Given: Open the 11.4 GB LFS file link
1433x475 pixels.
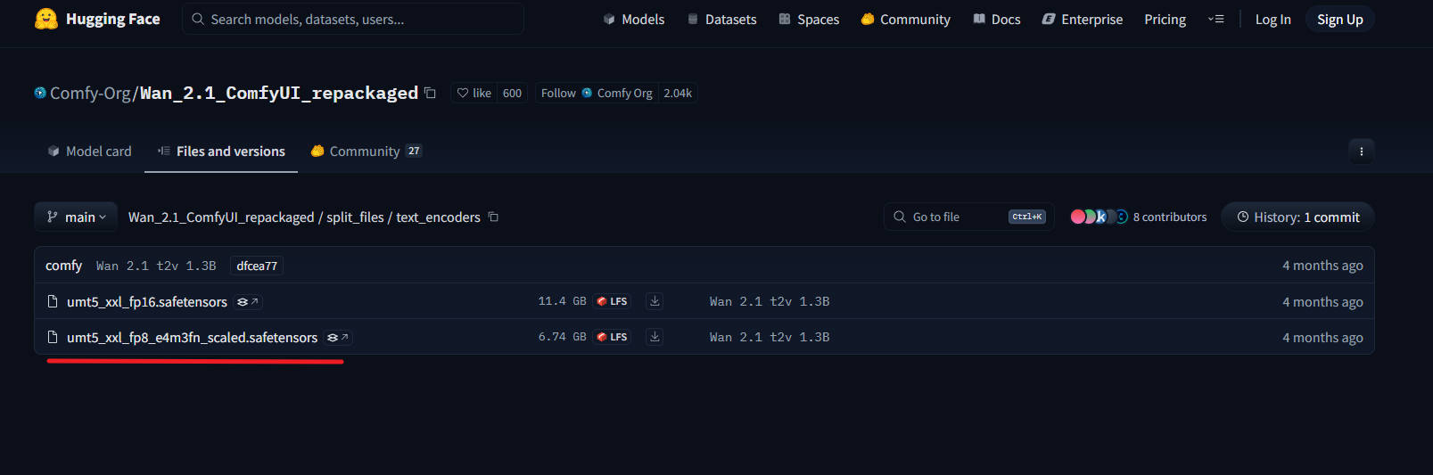Looking at the screenshot, I should point(584,301).
